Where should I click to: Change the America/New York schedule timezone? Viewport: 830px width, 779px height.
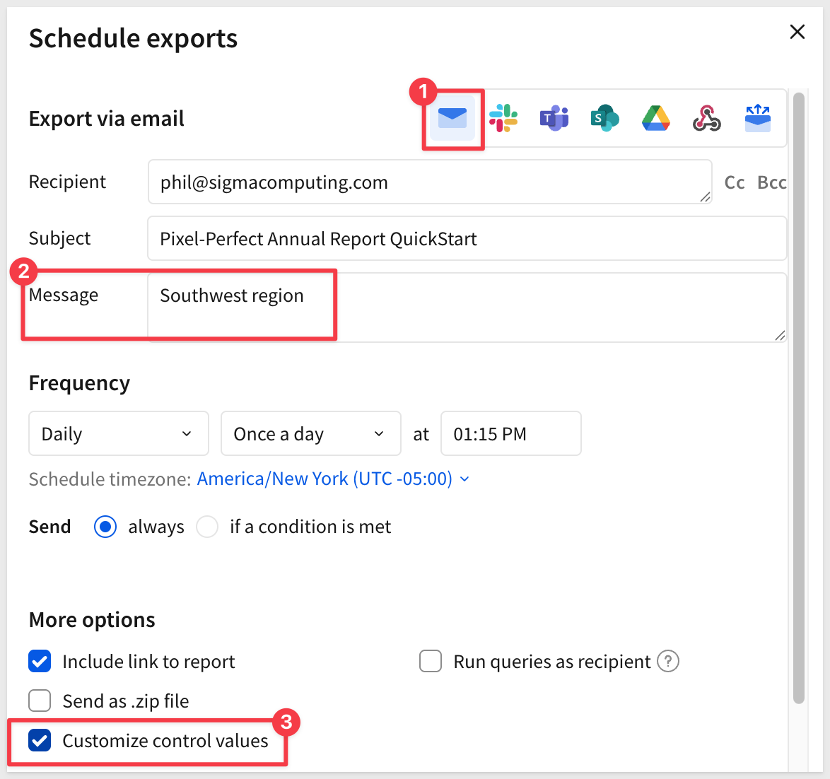333,479
